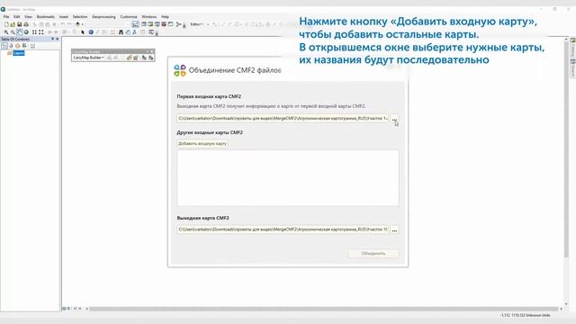This screenshot has height=324, width=576.
Task: Select the Pan hand tool
Action: coord(20,32)
